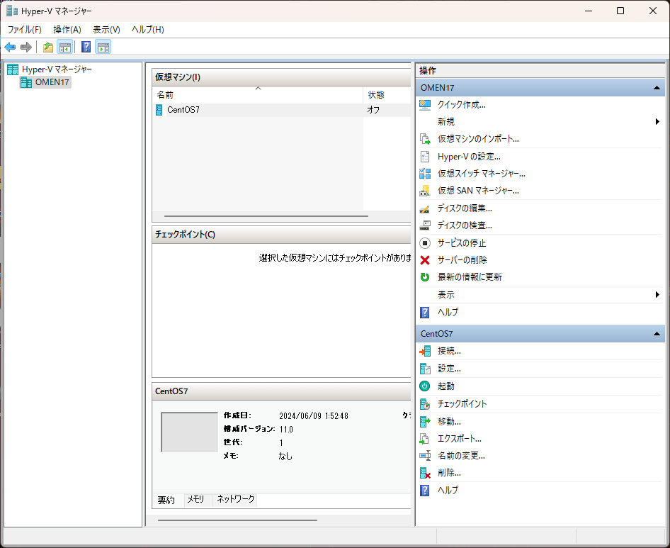
Task: Click the チェックポイント action icon
Action: coord(425,404)
